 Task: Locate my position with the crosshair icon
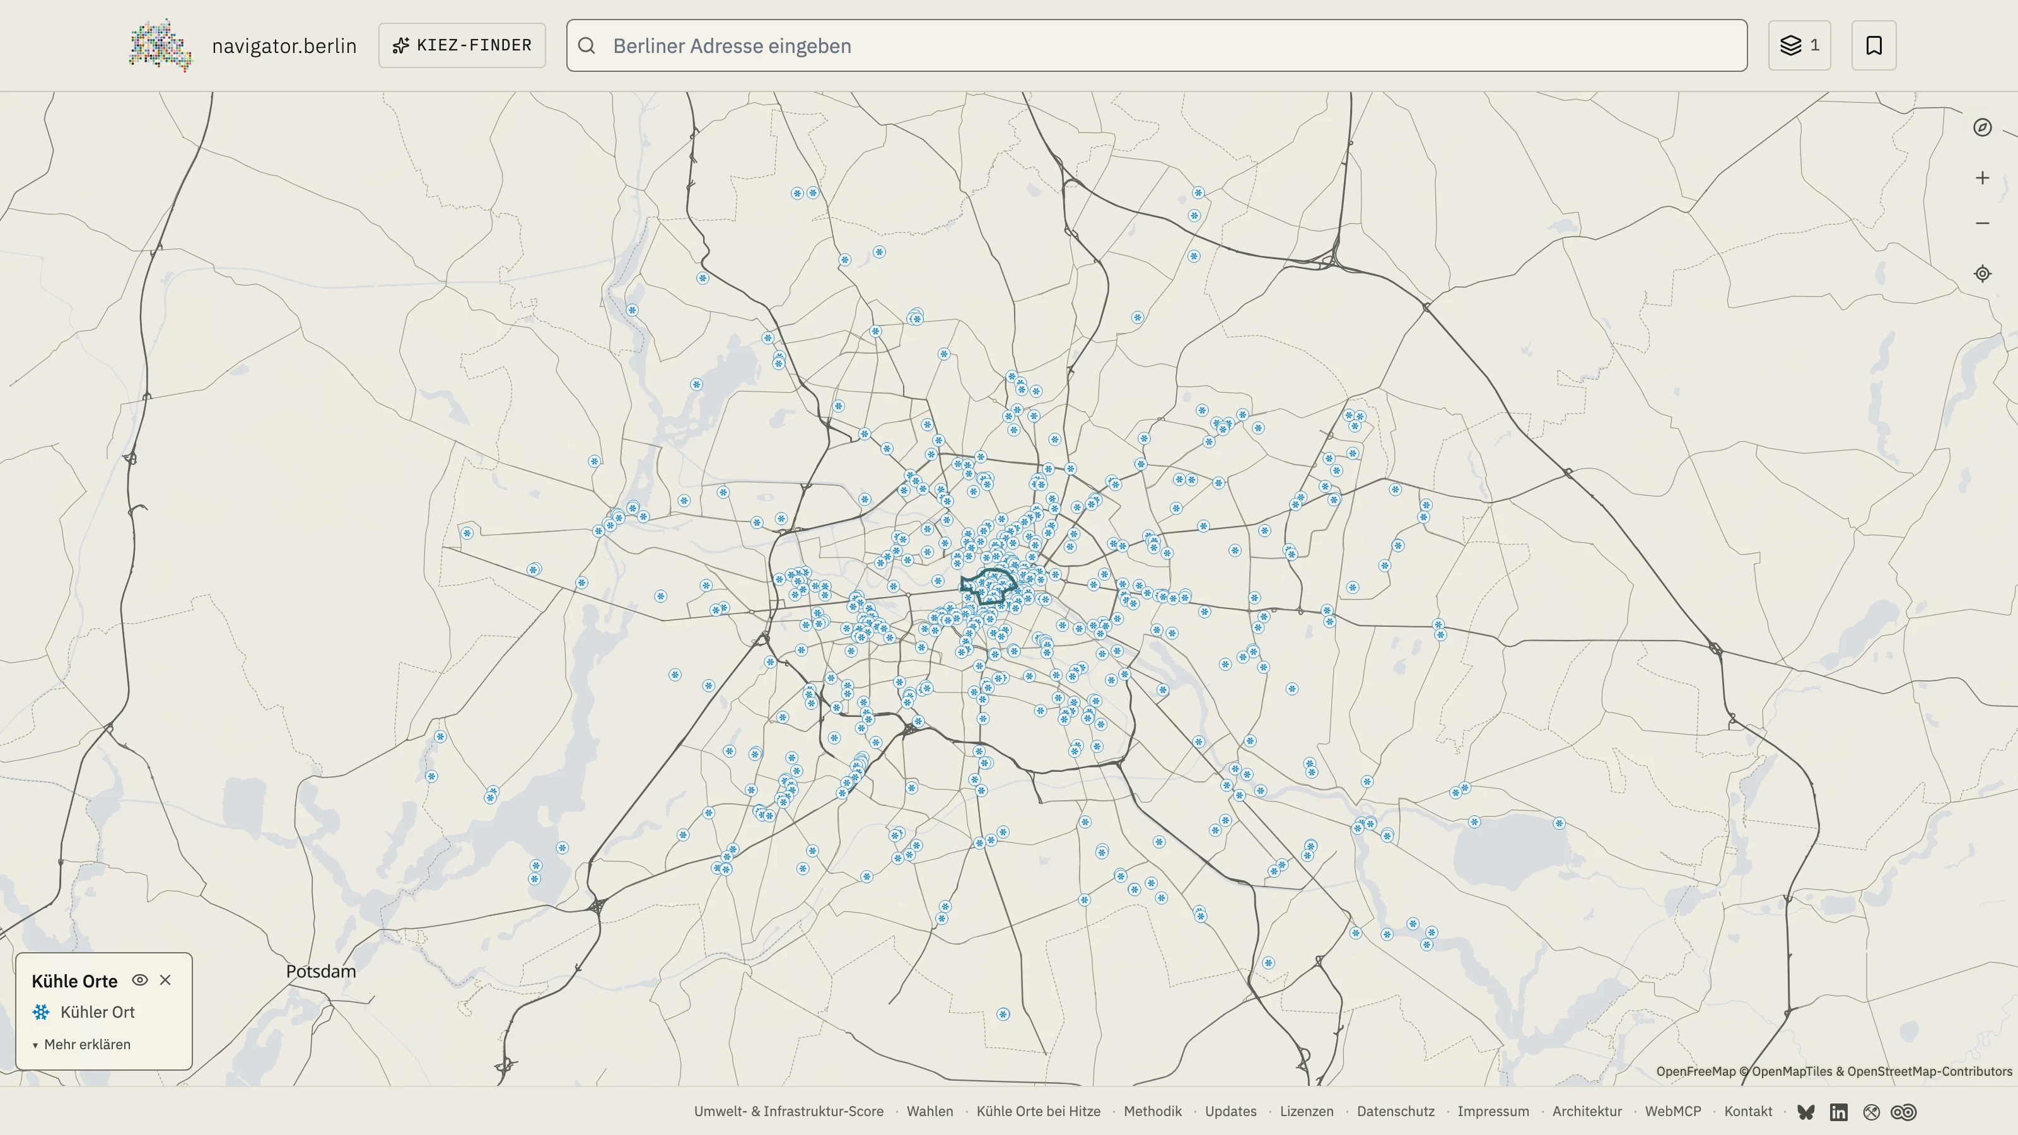(1983, 274)
